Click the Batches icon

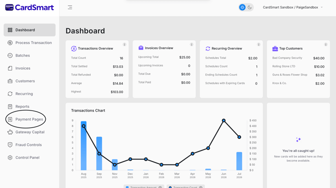tap(10, 55)
